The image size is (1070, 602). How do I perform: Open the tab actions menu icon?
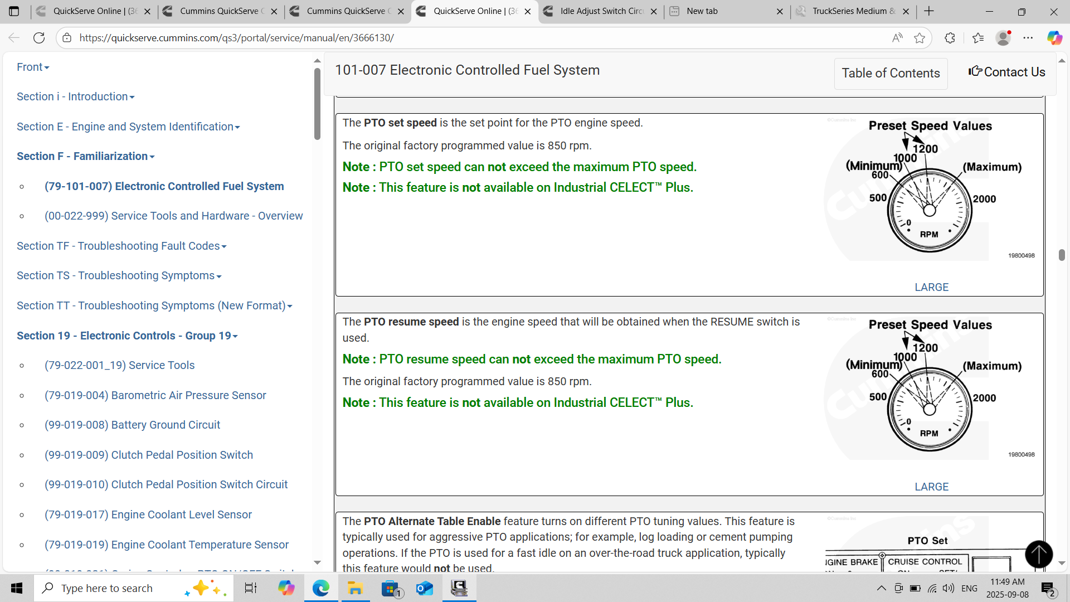click(x=14, y=11)
